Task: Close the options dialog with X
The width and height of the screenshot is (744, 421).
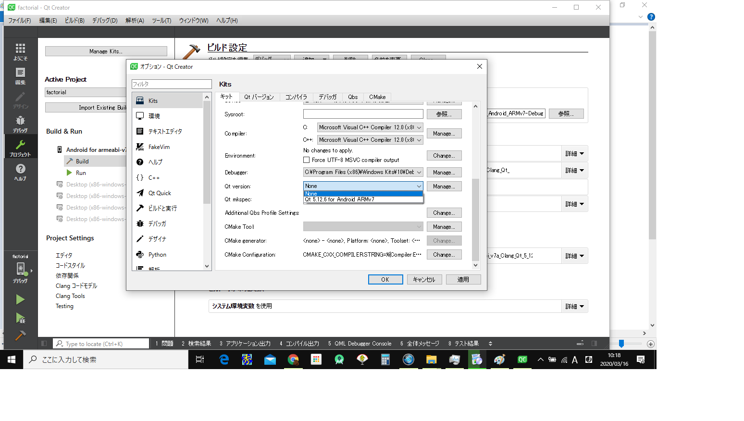Action: [x=479, y=66]
